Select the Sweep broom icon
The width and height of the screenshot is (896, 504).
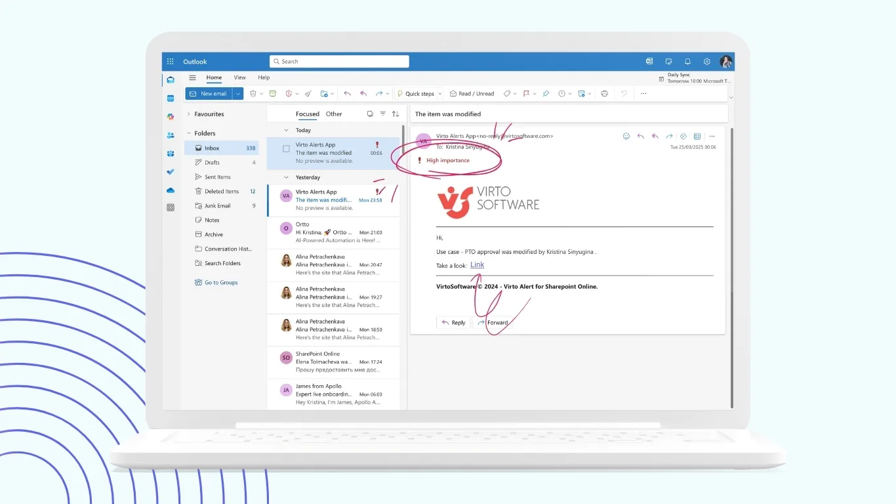click(308, 93)
